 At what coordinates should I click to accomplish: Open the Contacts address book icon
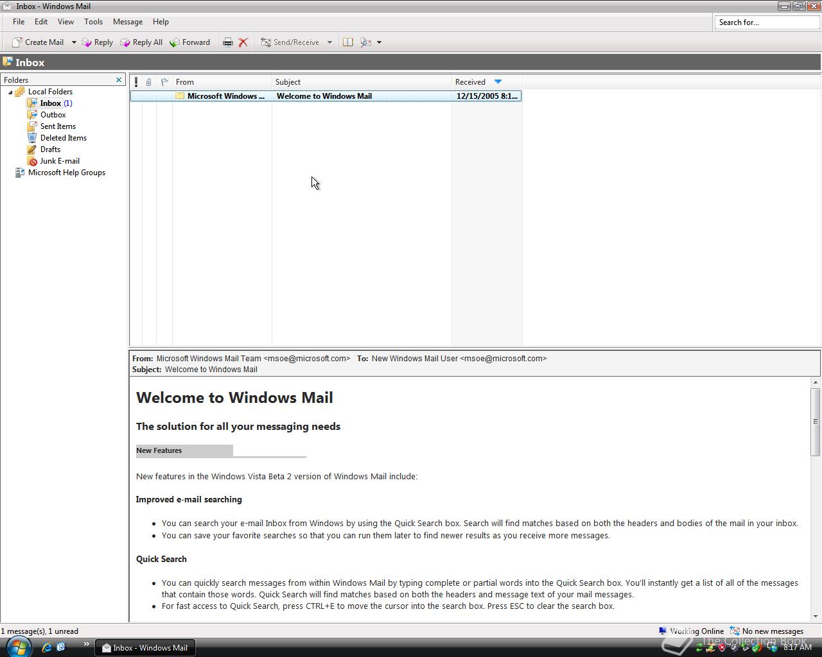(347, 42)
